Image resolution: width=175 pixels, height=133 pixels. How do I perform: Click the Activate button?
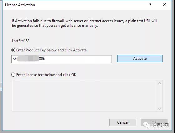coord(140,59)
